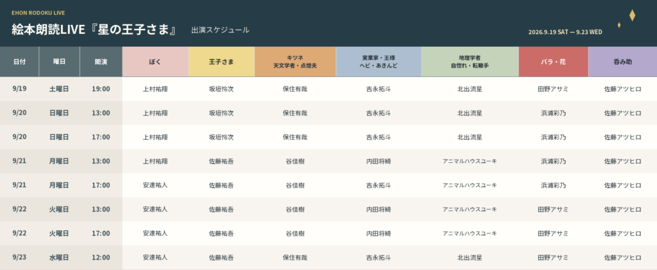Click 13:00 in the 9/20 row
This screenshot has width=657, height=270.
coord(101,113)
